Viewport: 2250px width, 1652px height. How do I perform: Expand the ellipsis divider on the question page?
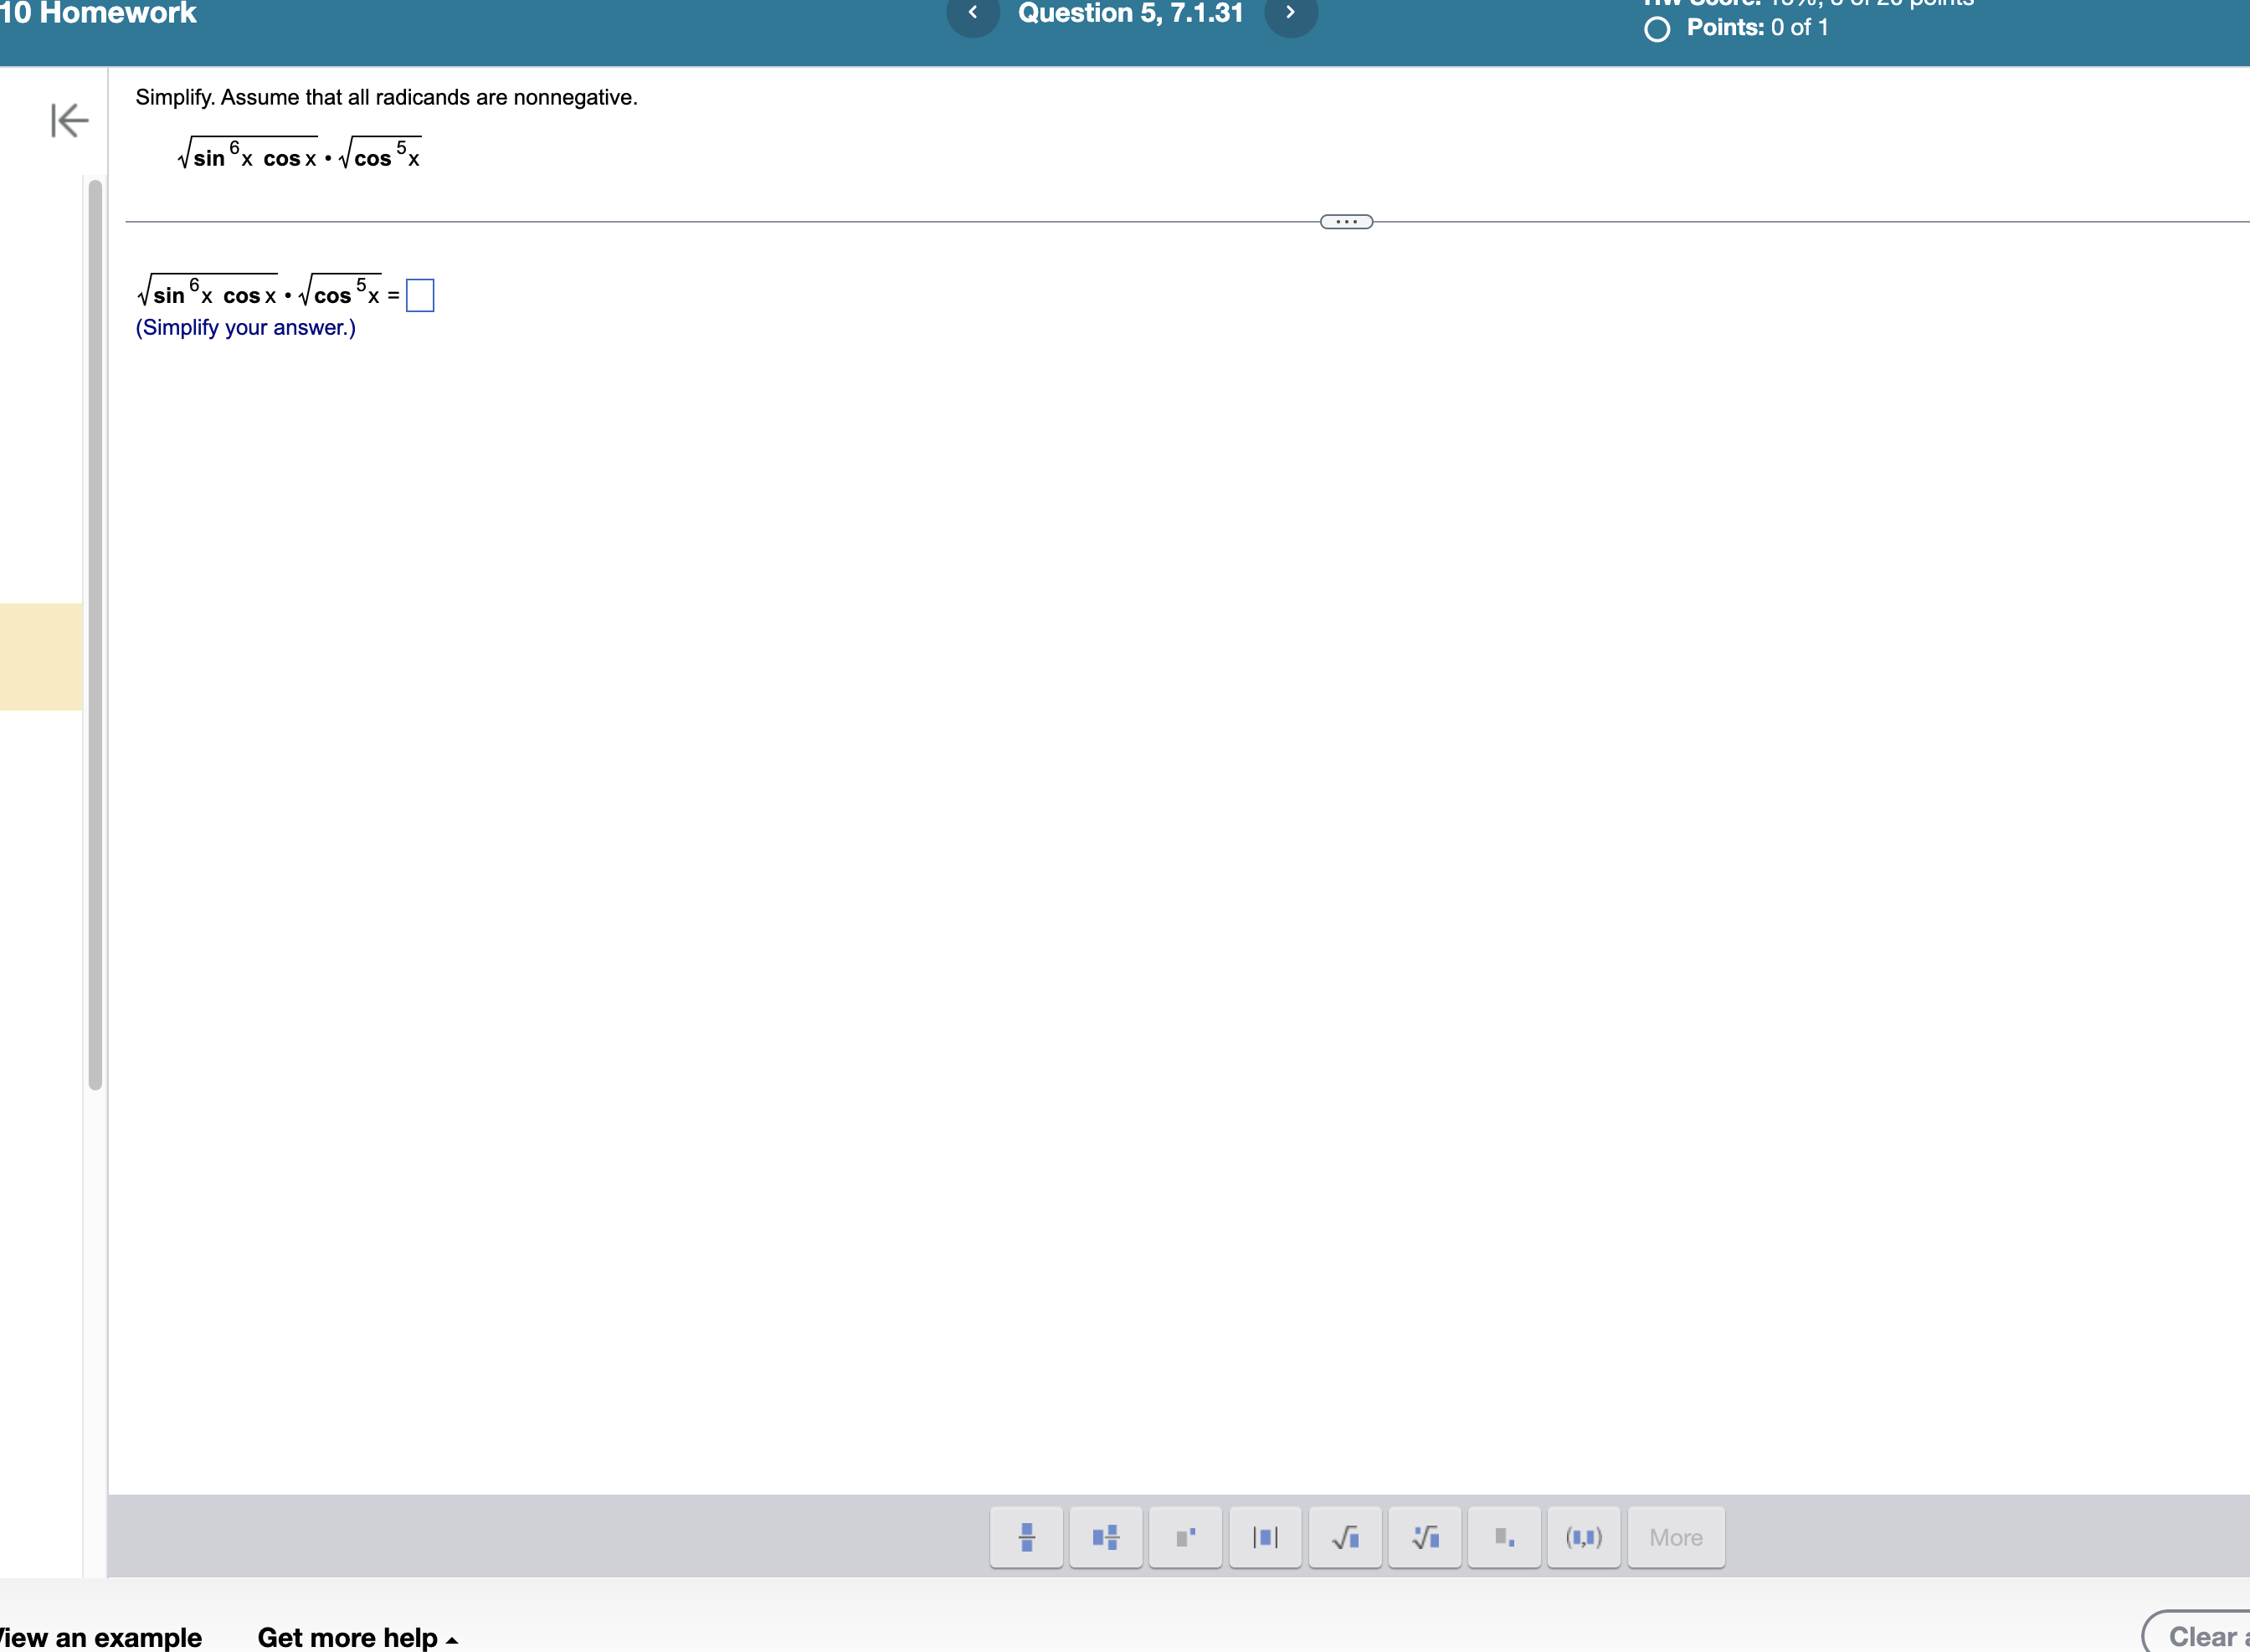click(1347, 220)
